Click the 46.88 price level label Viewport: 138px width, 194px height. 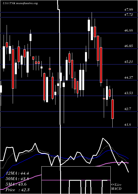tap(129, 30)
